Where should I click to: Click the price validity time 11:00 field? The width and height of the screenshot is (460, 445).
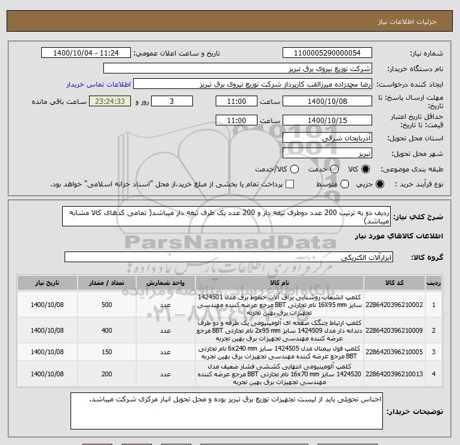click(237, 120)
